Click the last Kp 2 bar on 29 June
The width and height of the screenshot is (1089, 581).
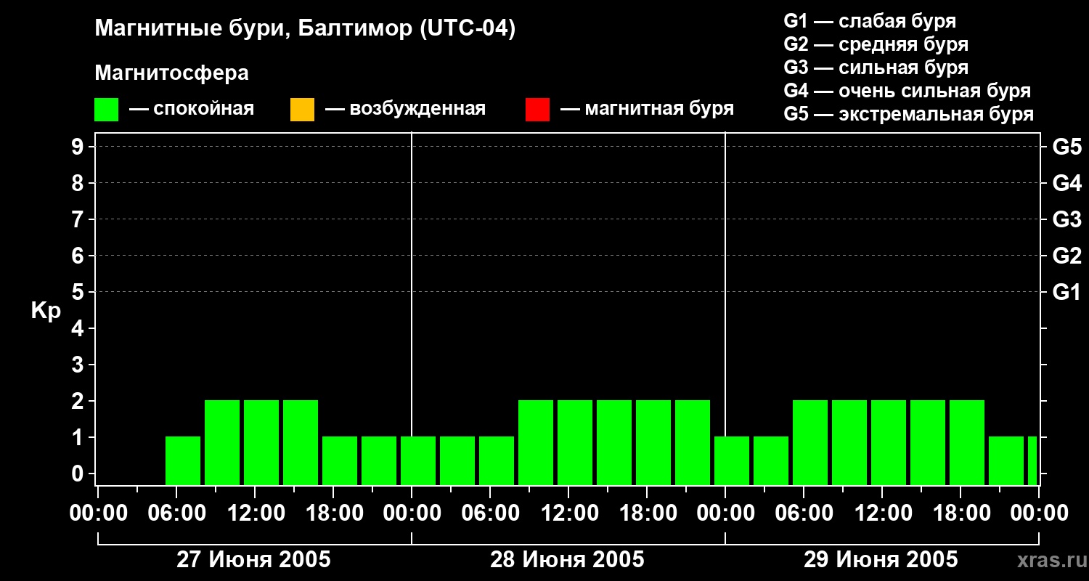pyautogui.click(x=967, y=442)
